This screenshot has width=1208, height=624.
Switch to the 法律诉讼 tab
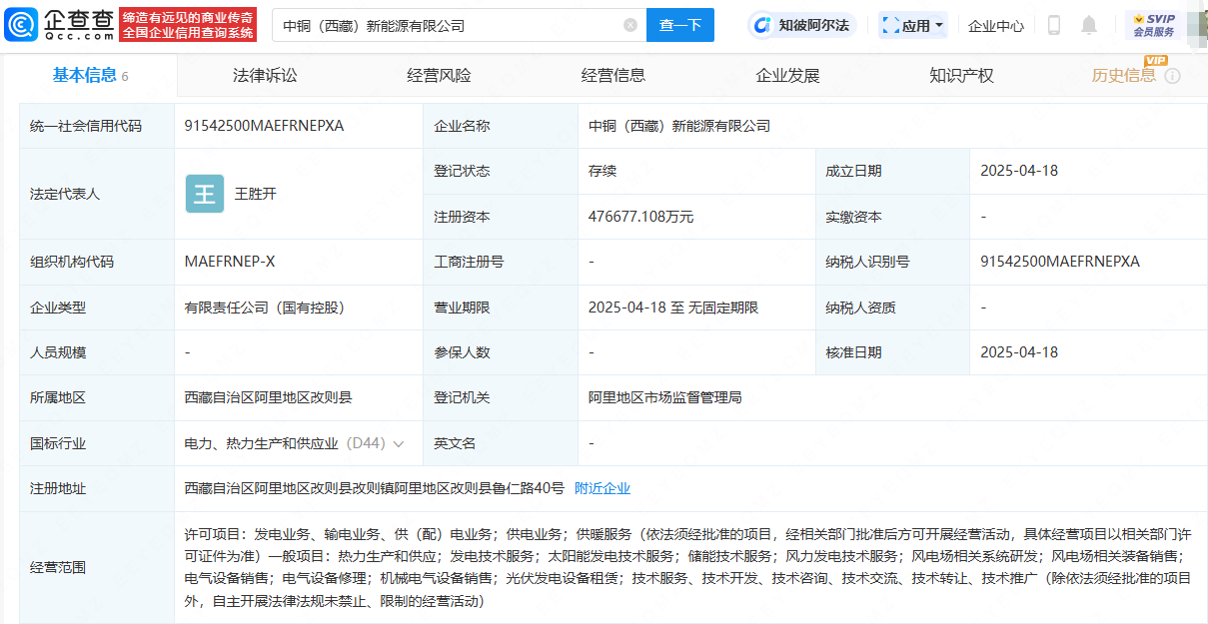click(x=265, y=75)
